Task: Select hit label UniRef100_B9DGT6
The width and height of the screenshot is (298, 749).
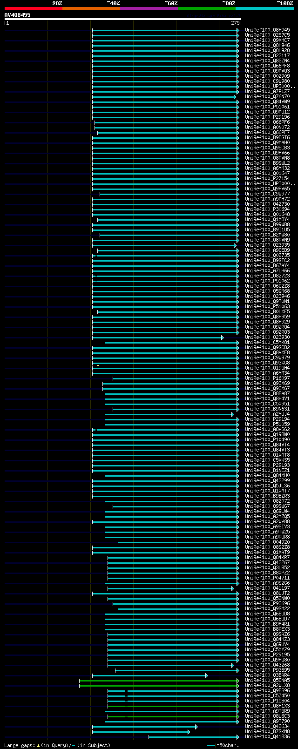Action: (267, 138)
